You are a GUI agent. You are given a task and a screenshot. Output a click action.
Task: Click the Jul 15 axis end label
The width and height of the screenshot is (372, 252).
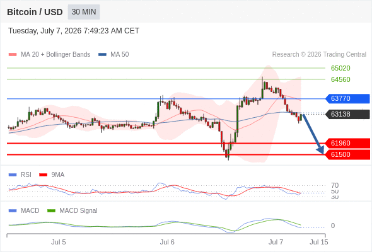(x=319, y=242)
